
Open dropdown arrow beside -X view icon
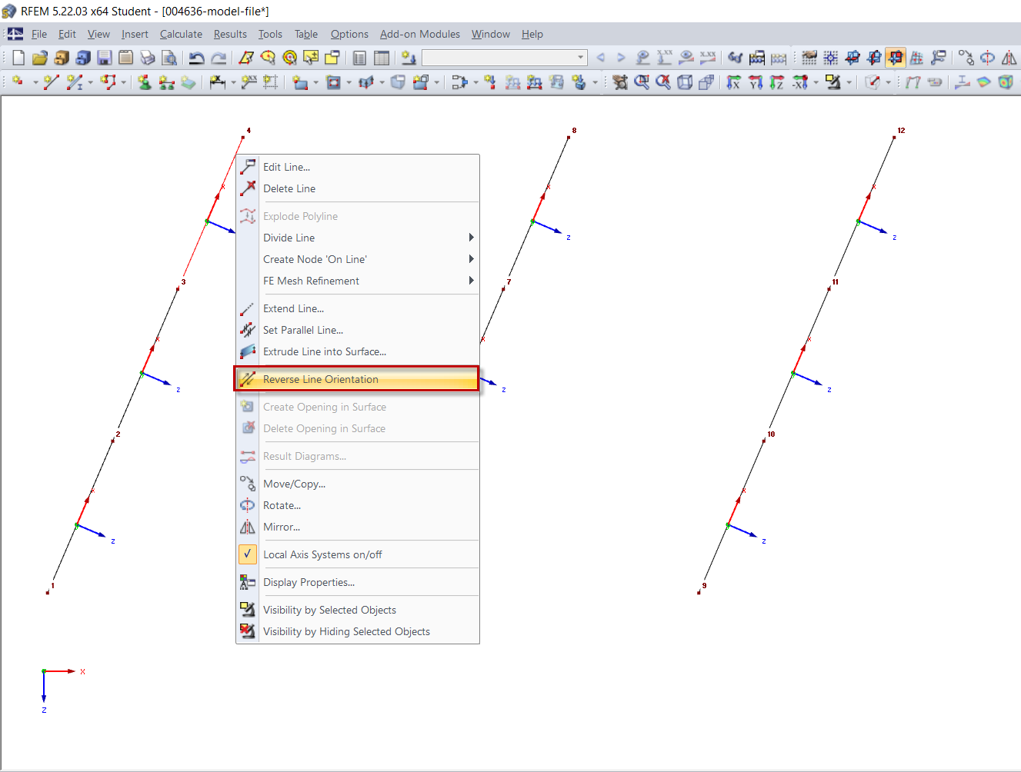(x=816, y=82)
